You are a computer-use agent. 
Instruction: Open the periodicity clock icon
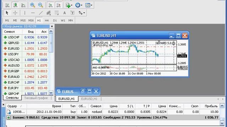[x=78, y=5]
